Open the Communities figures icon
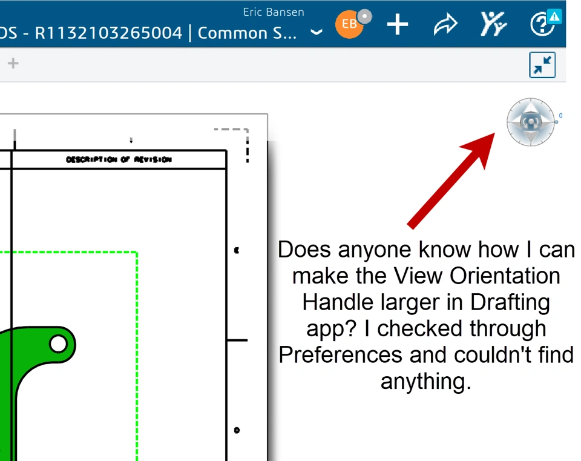This screenshot has height=461, width=581. (493, 25)
